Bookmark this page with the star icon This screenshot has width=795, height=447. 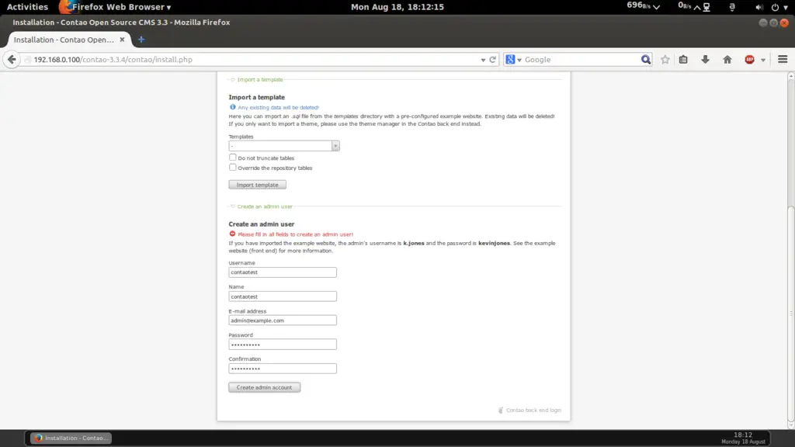click(x=665, y=59)
